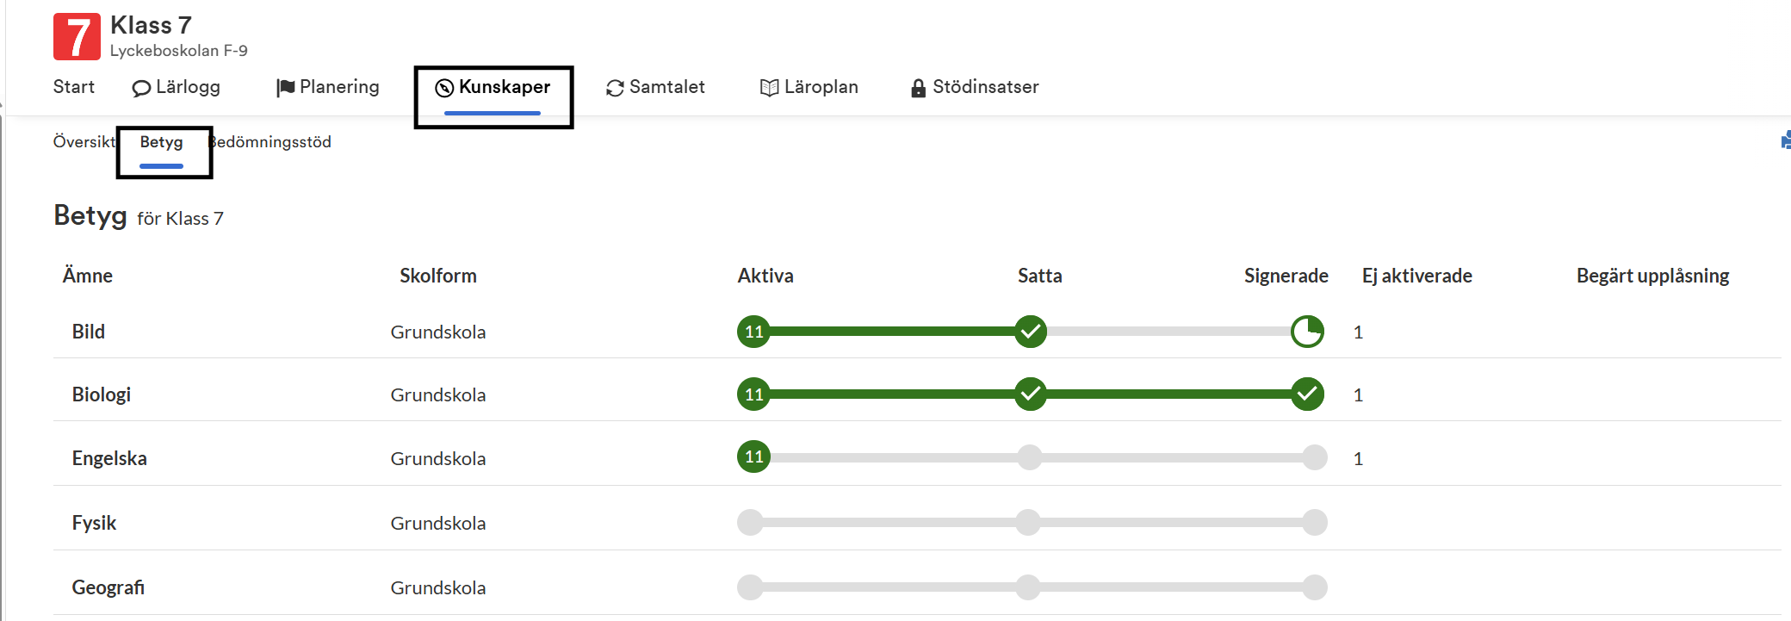1791x621 pixels.
Task: Switch to the Översikt sub-tab
Action: [83, 142]
